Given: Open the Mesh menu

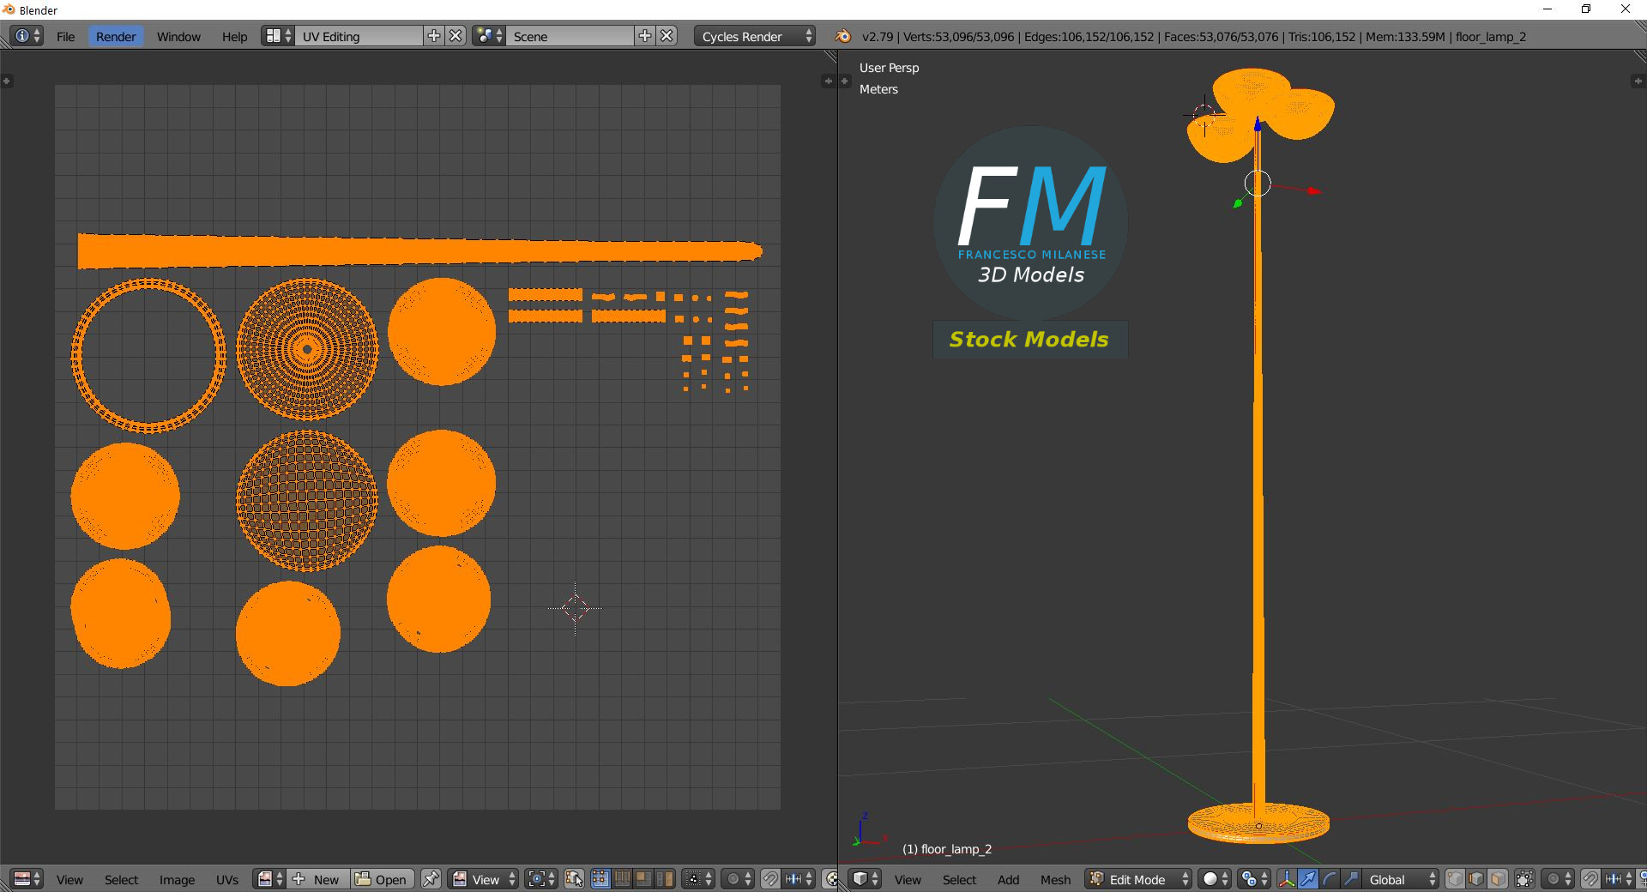Looking at the screenshot, I should (1055, 879).
